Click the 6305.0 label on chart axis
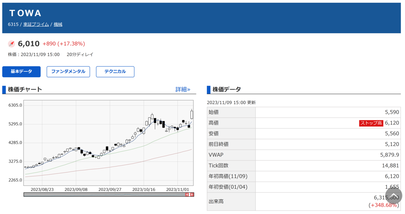 15,105
